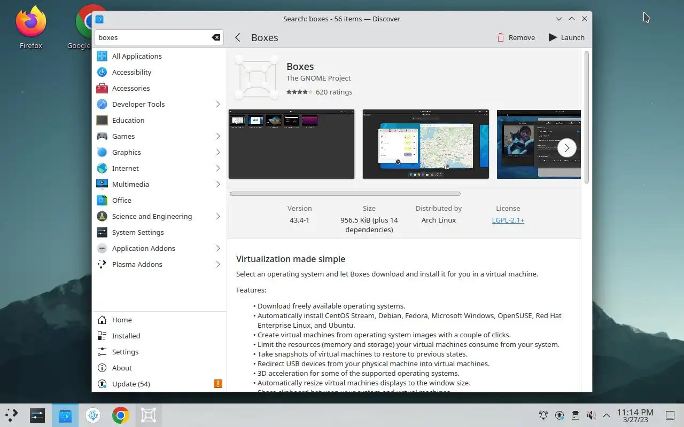Show next screenshot with round arrow button
This screenshot has height=427, width=684.
point(567,148)
